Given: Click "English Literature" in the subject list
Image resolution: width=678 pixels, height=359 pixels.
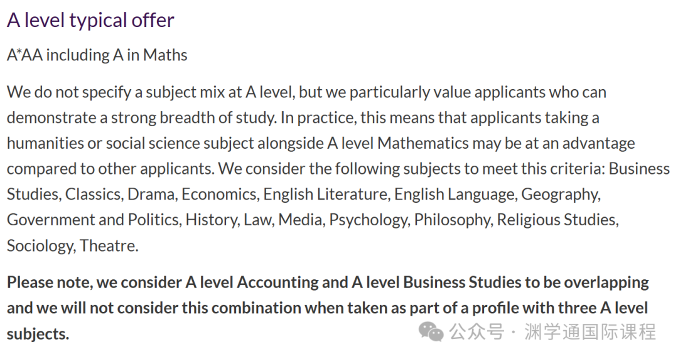Looking at the screenshot, I should coord(326,194).
